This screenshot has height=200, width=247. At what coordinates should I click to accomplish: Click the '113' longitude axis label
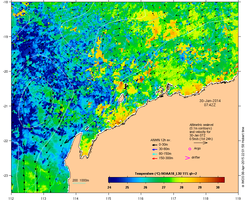(44, 198)
